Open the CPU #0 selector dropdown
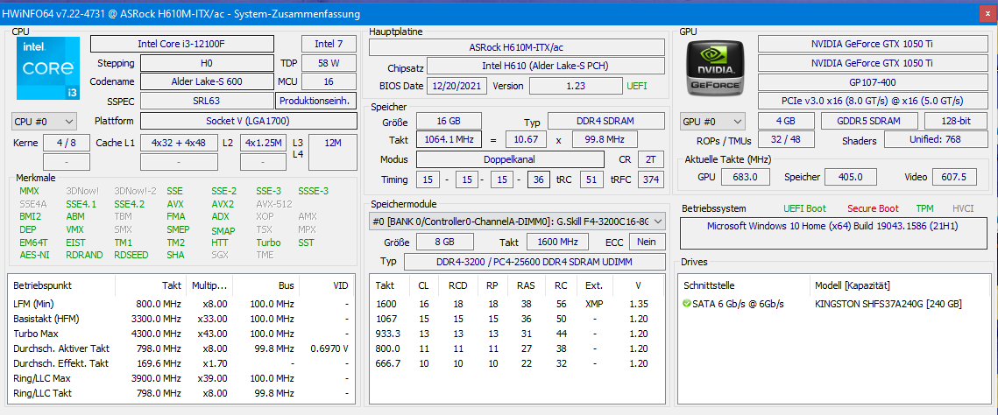The image size is (998, 415). click(44, 121)
